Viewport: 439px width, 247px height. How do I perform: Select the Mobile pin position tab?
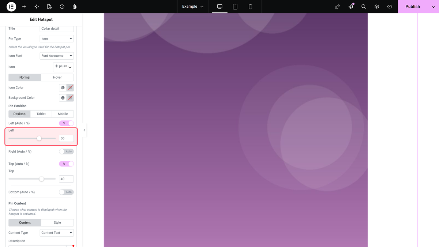pyautogui.click(x=63, y=114)
